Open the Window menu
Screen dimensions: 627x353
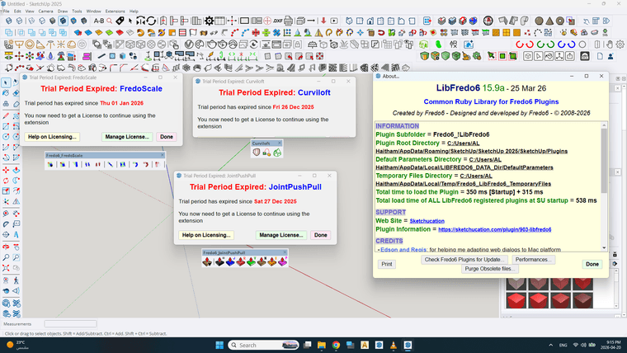click(x=94, y=11)
